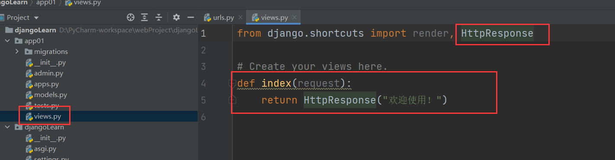Viewport: 615px width, 160px height.
Task: Switch to the urls.py tab
Action: [x=220, y=18]
